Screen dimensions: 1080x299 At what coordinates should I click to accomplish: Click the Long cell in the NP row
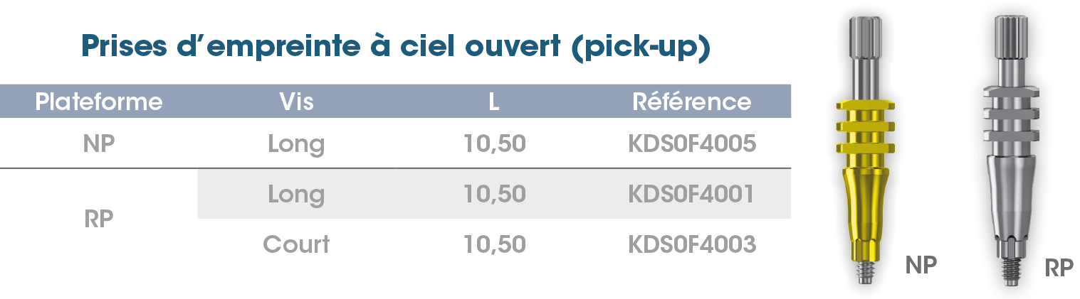pyautogui.click(x=297, y=145)
